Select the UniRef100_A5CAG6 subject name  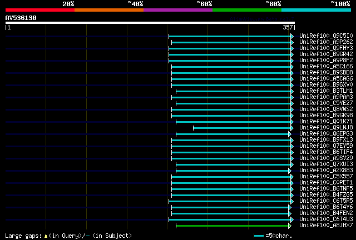pos(326,78)
